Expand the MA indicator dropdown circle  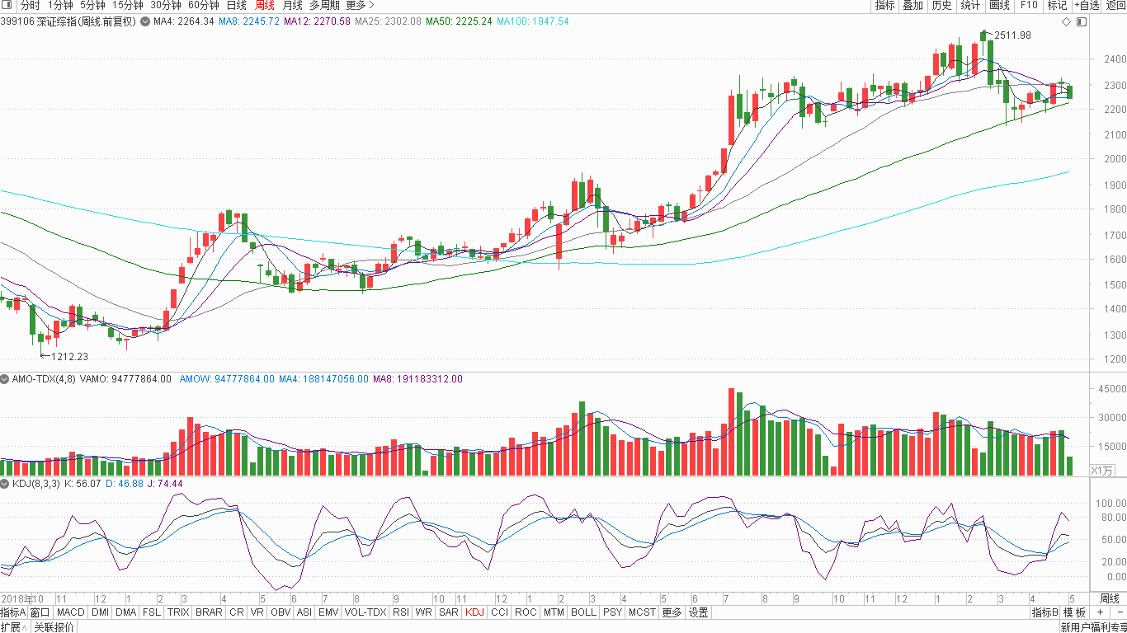click(x=145, y=21)
